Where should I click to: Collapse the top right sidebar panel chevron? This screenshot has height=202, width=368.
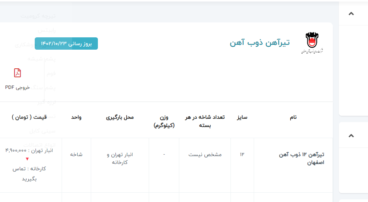351,14
